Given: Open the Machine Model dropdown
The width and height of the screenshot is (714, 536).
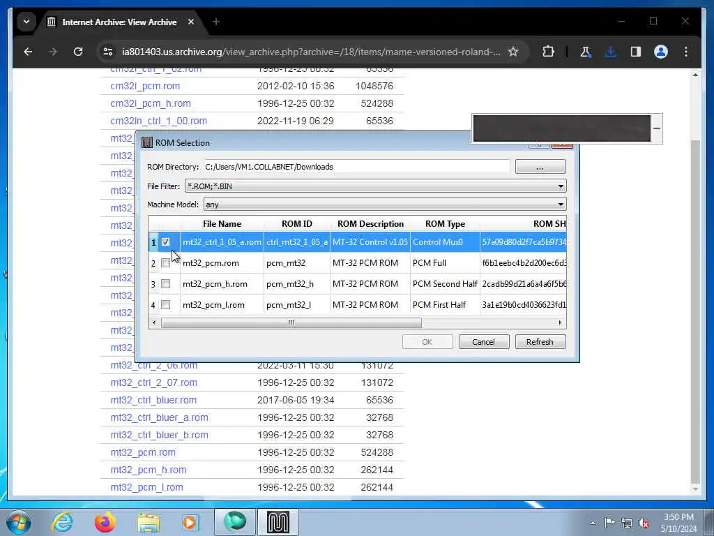Looking at the screenshot, I should pos(385,204).
